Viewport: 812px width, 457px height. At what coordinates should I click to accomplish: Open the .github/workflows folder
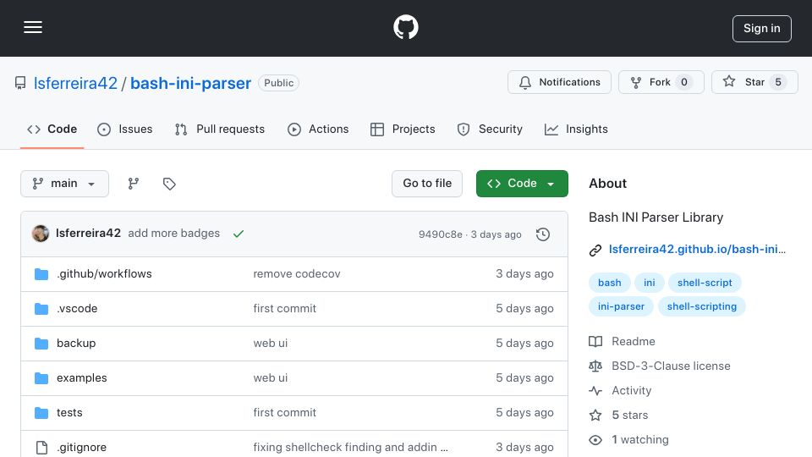click(104, 273)
